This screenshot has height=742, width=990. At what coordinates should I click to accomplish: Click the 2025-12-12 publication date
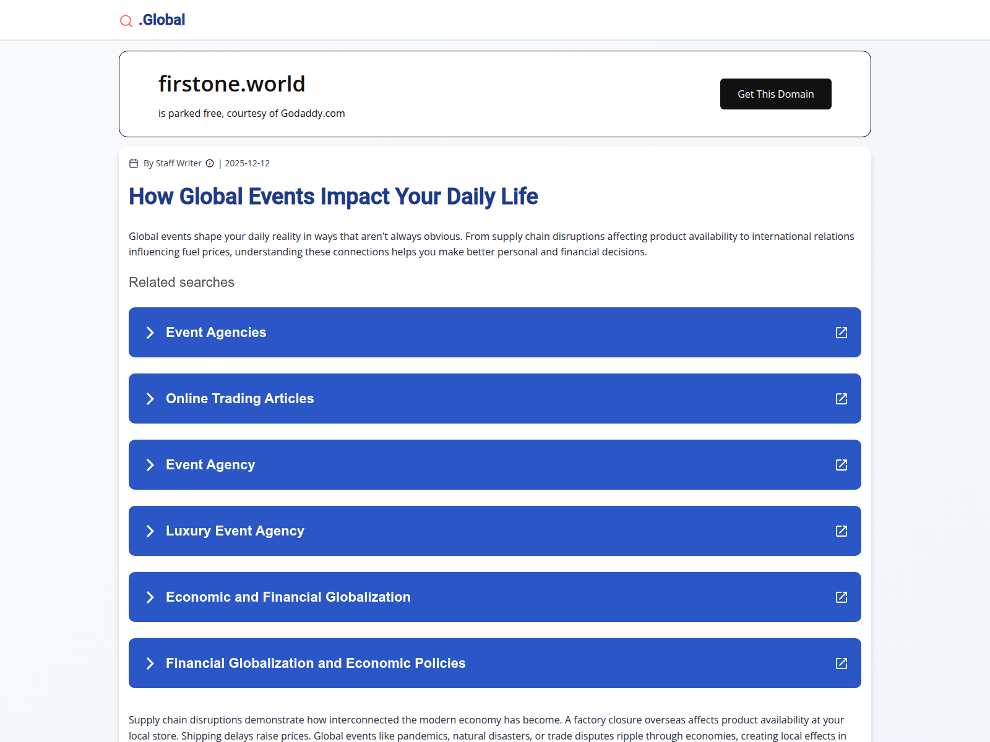tap(247, 163)
